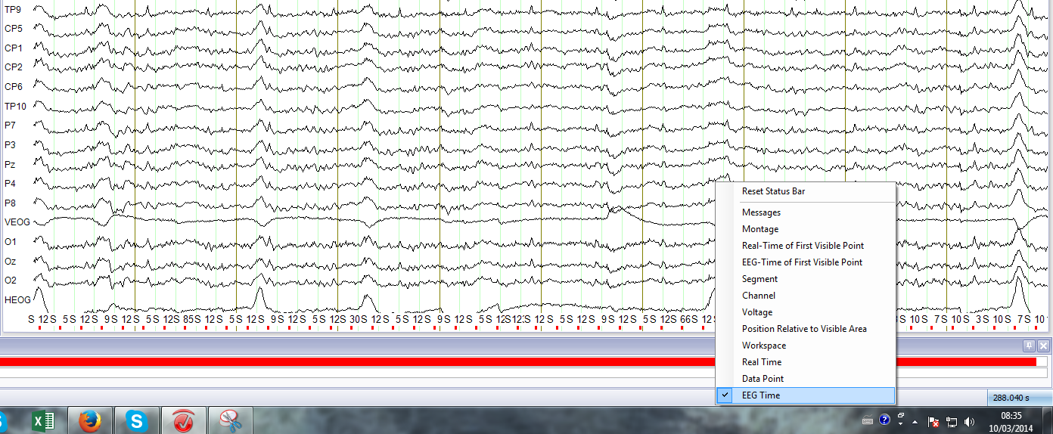
Task: Select the TP9 channel label
Action: (x=13, y=9)
